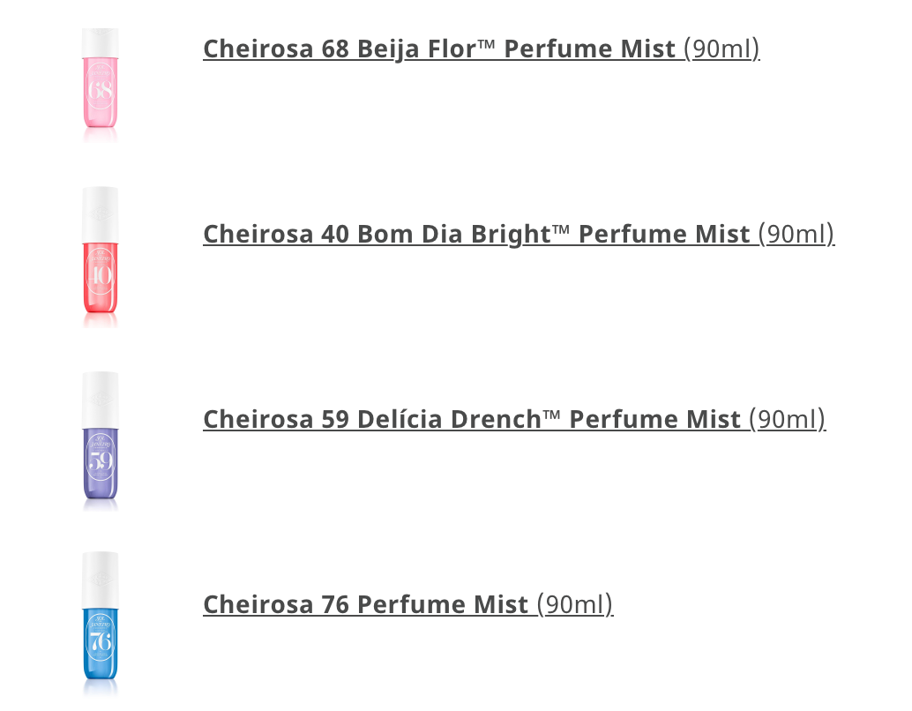Image resolution: width=912 pixels, height=711 pixels.
Task: Click the "68" number on the pink bottle
Action: 100,93
